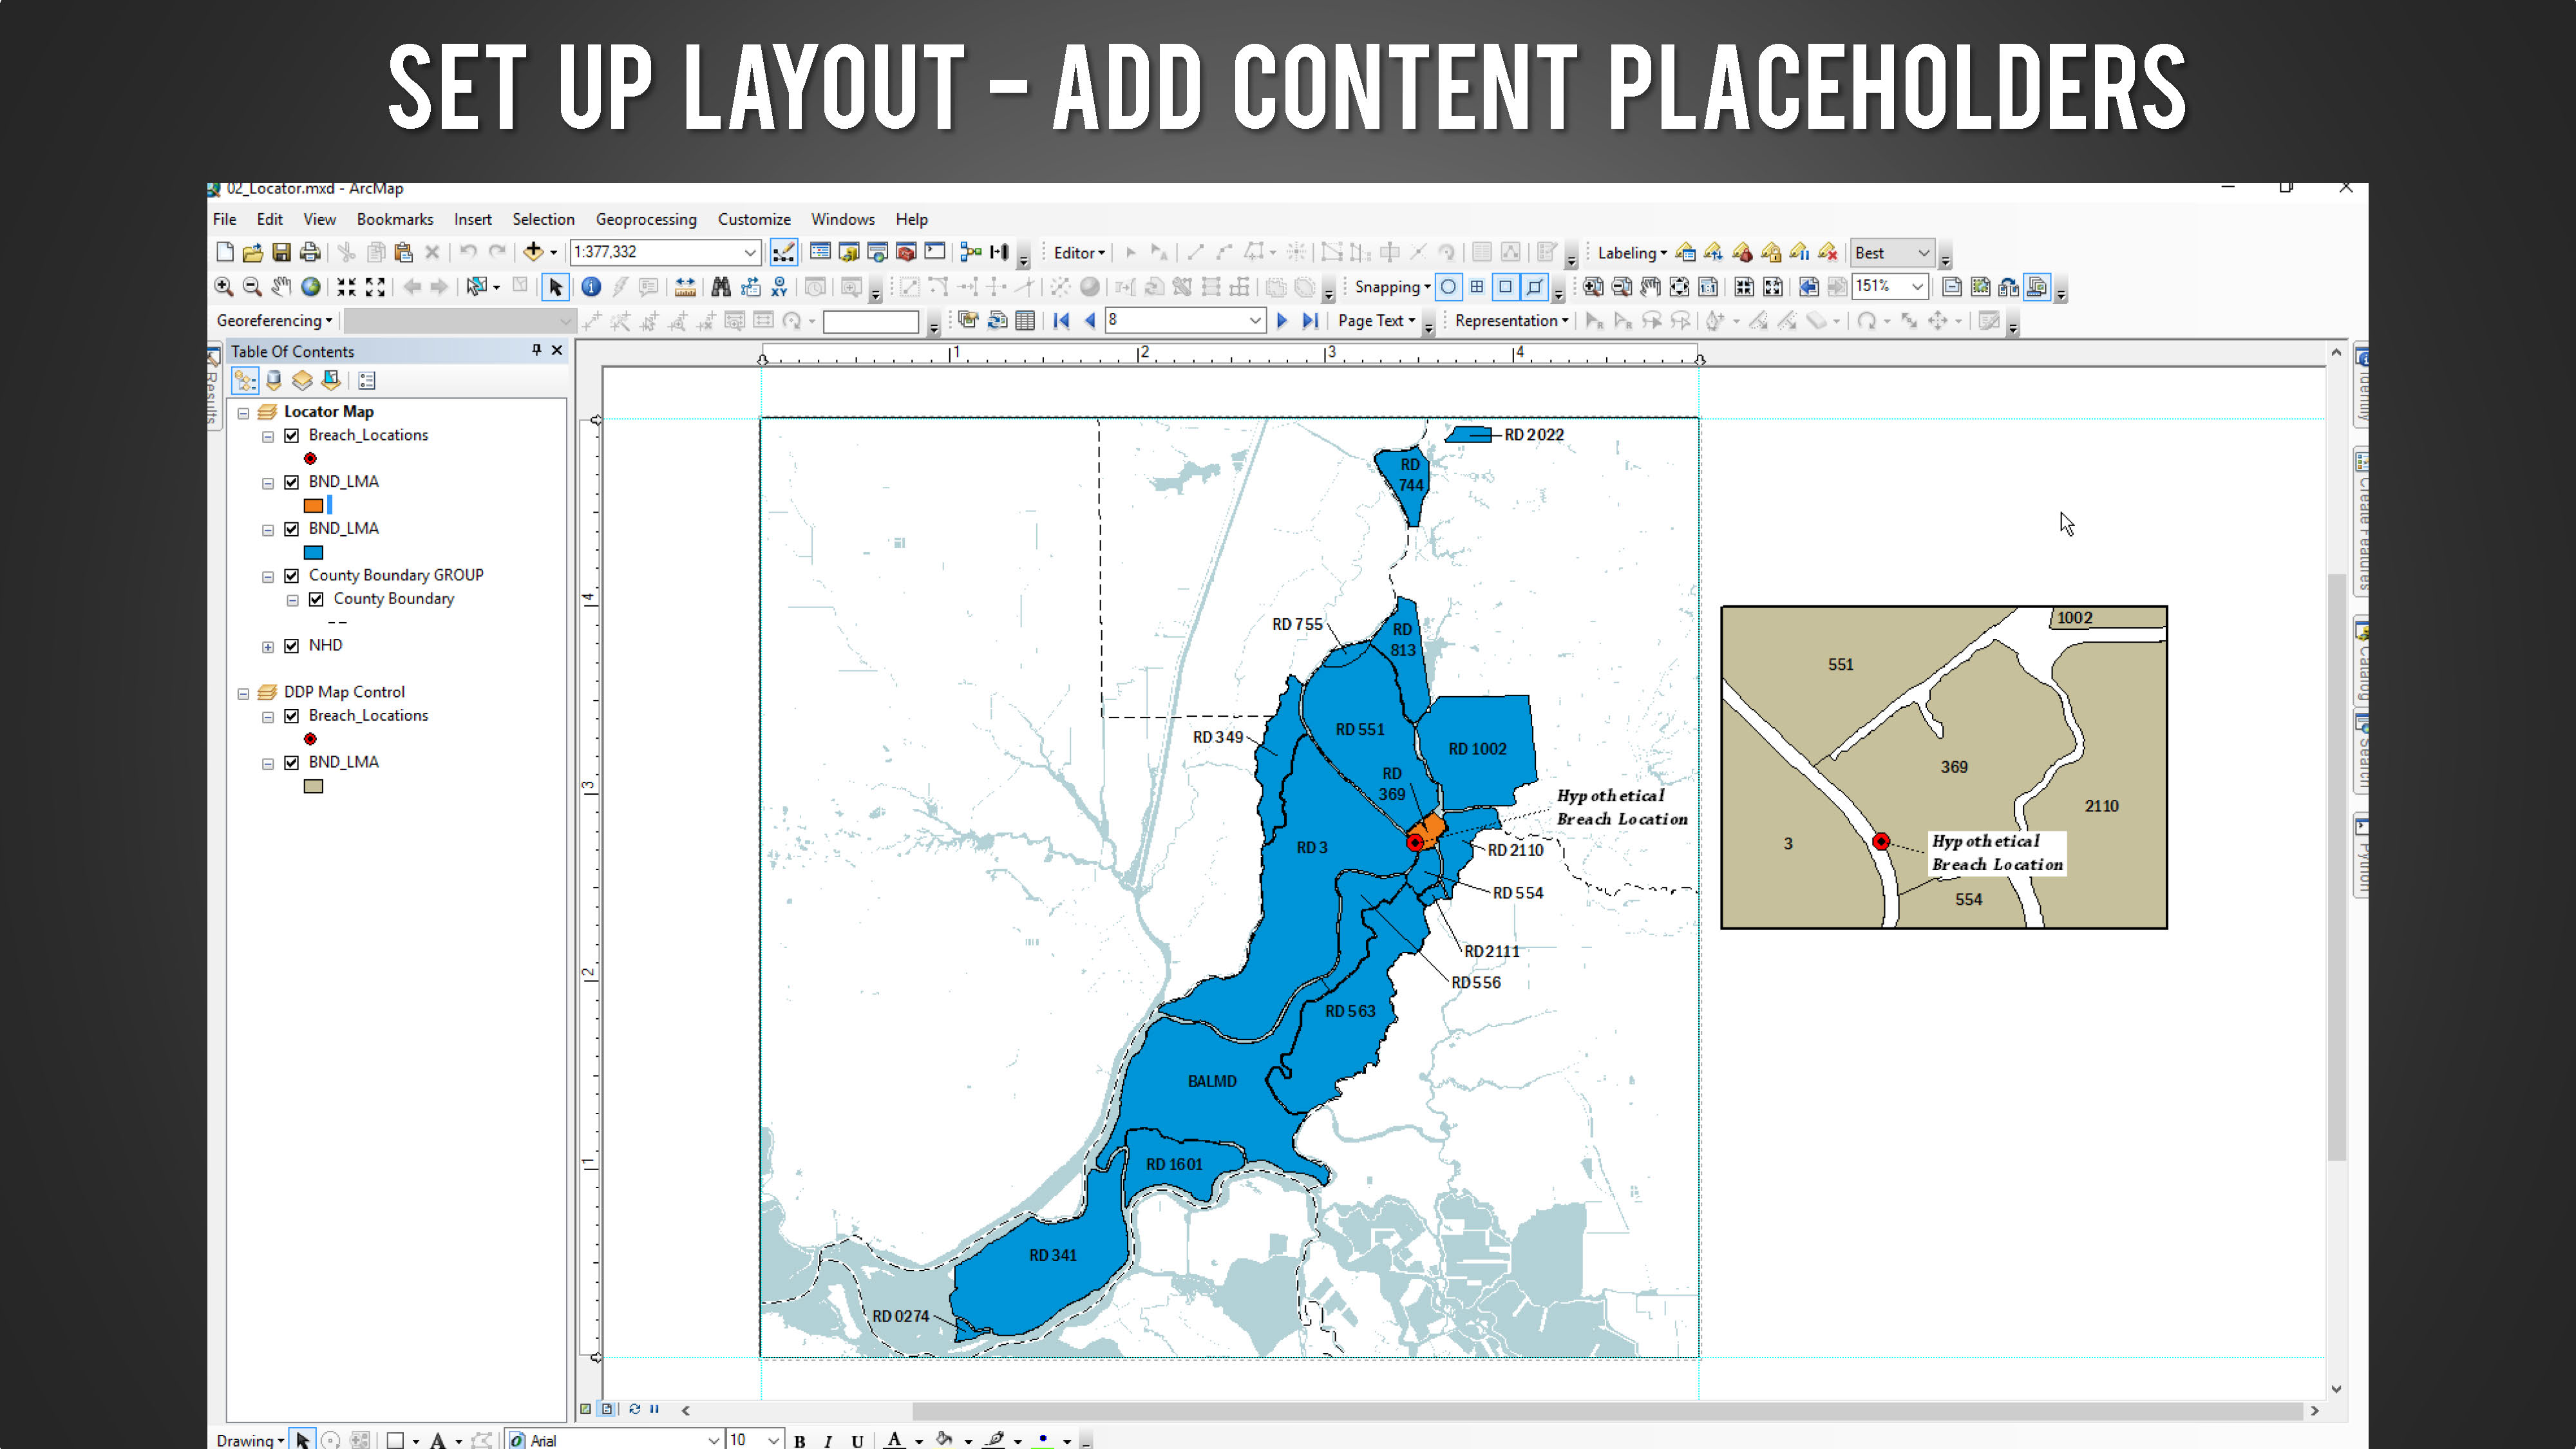Open the Find binoculars tool
This screenshot has width=2576, height=1449.
[x=721, y=287]
